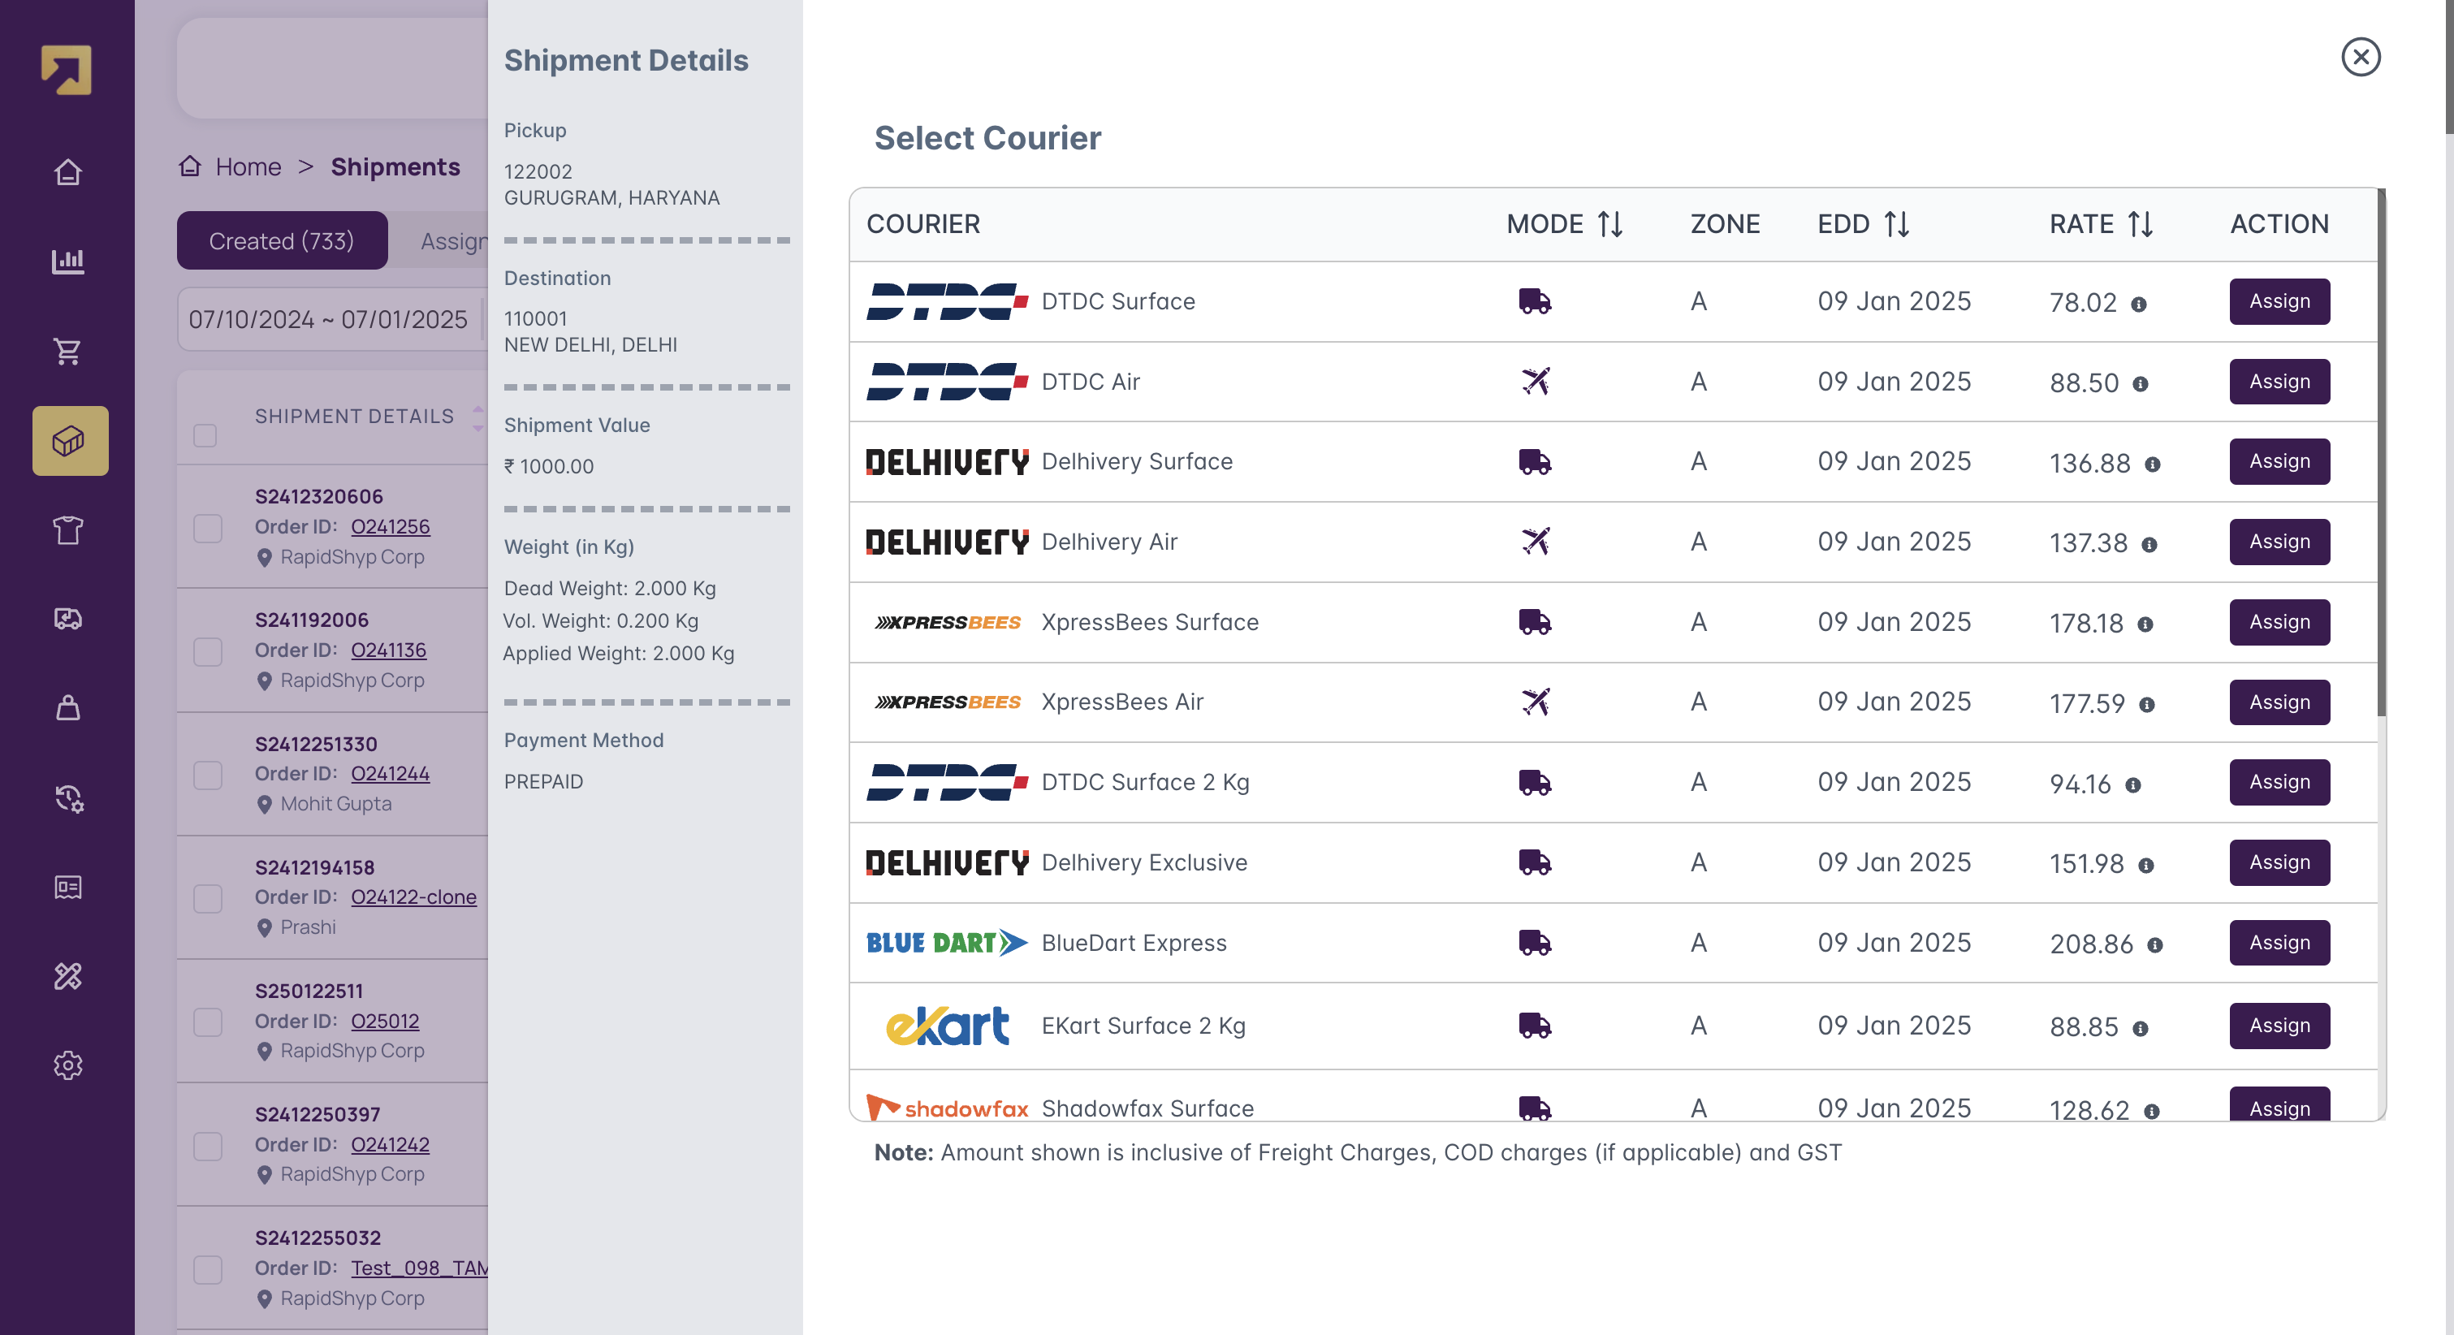Open the analytics bar chart icon

pos(67,260)
